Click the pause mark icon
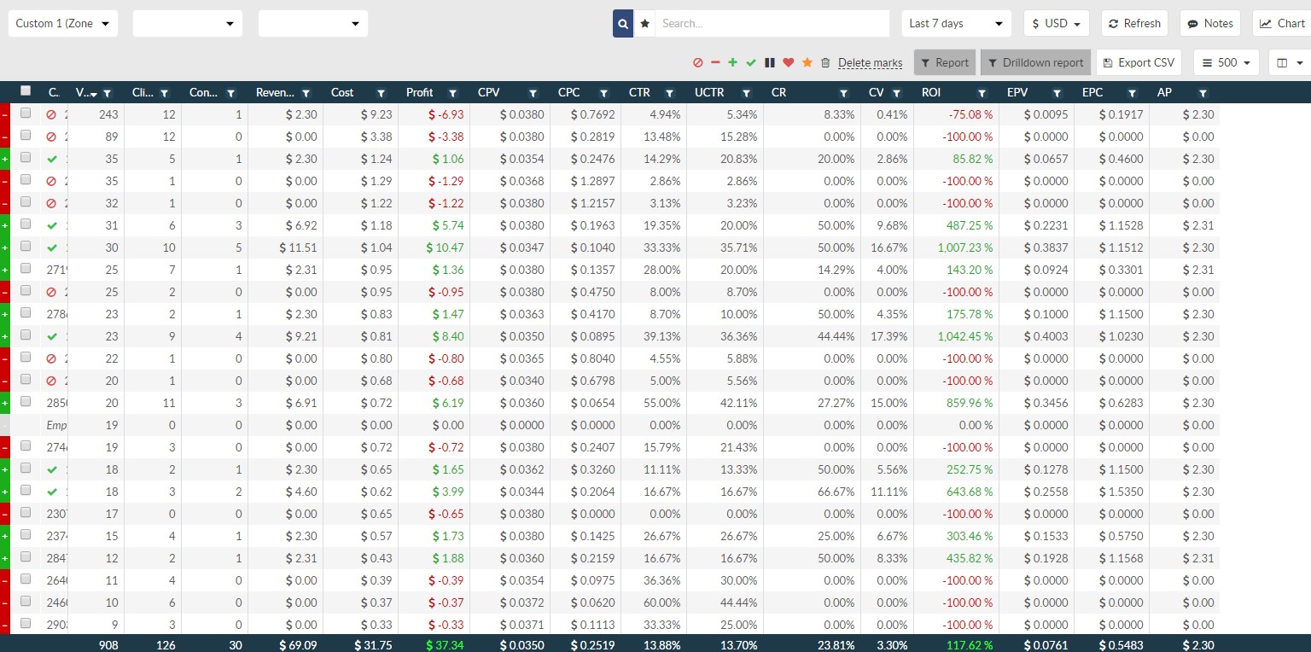Screen dimensions: 1311x652 tap(770, 63)
